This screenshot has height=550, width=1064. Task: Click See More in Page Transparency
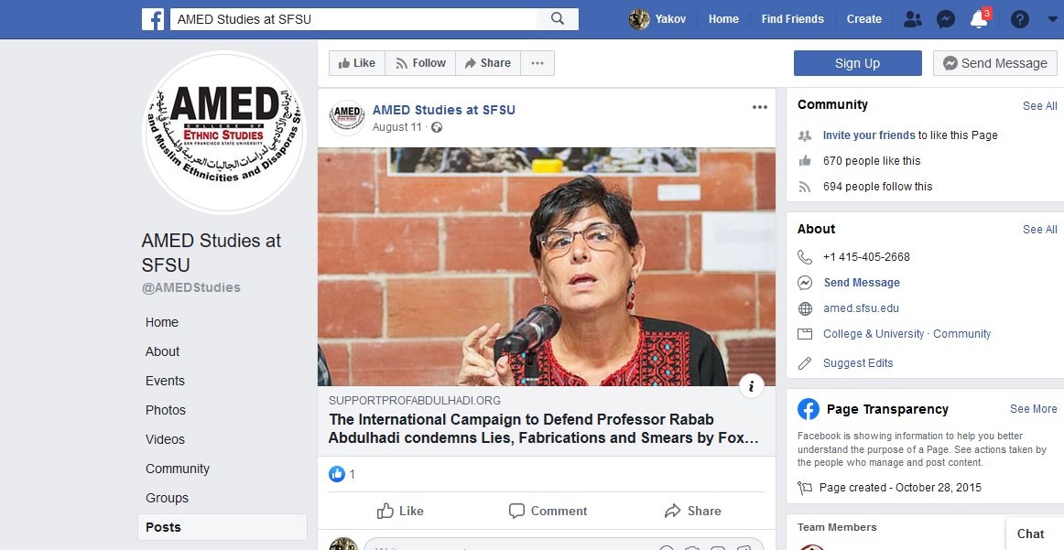click(1033, 409)
